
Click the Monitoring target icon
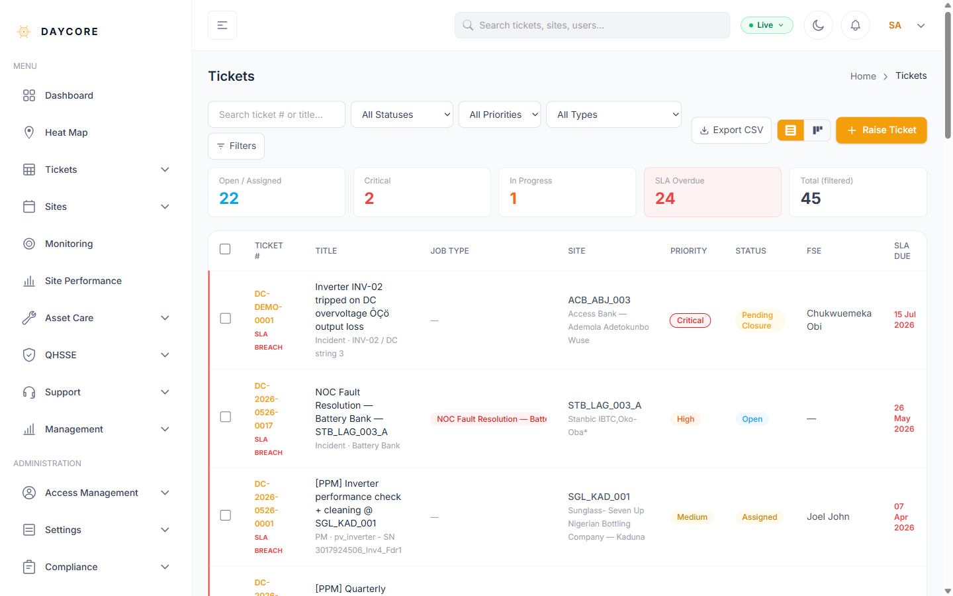(x=29, y=244)
